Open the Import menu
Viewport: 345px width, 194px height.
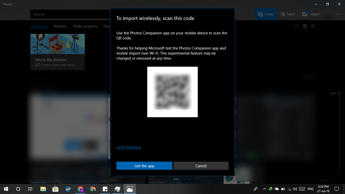pyautogui.click(x=311, y=14)
